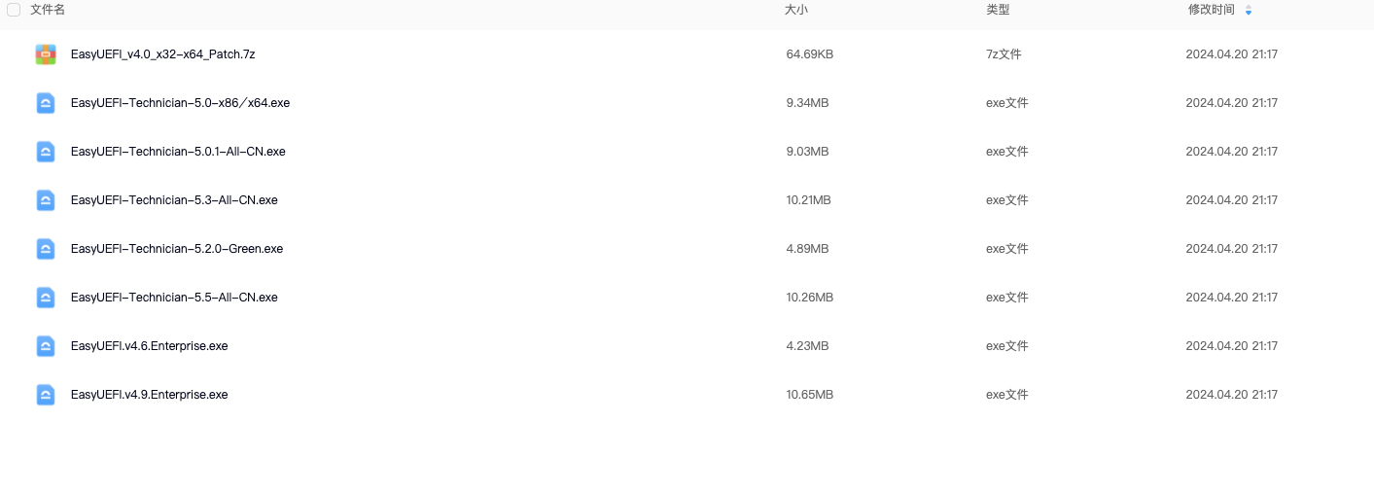
Task: Click the 4.89MB size cell
Action: pos(807,249)
